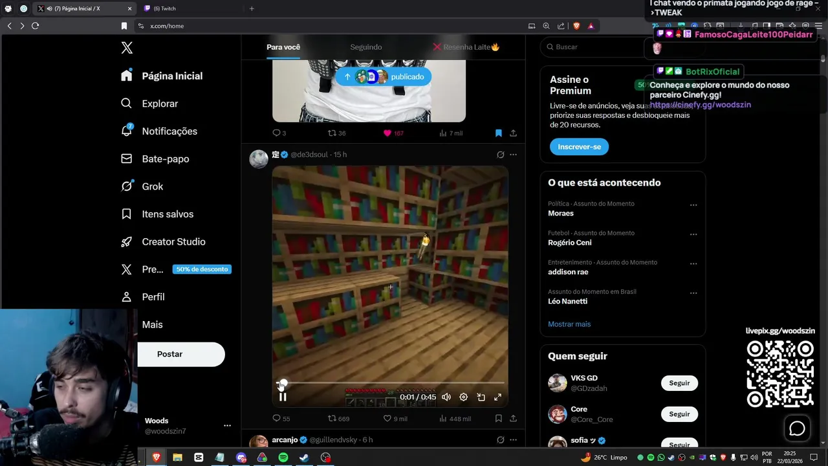Remove bookmark on the top post
Viewport: 828px width, 466px height.
point(498,133)
